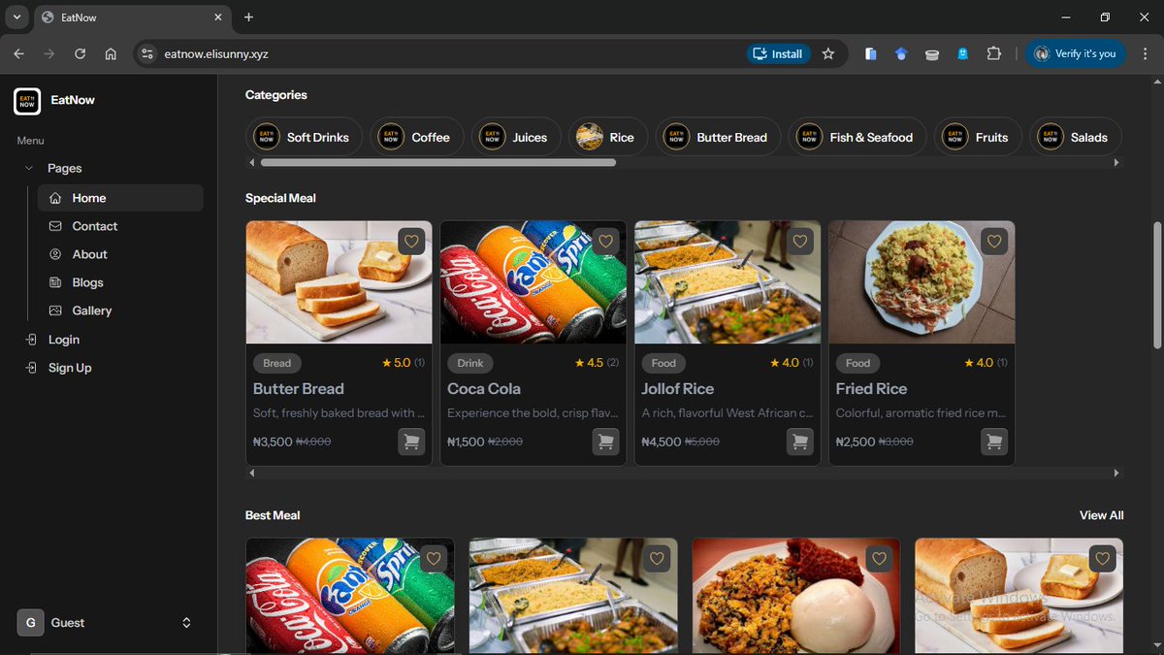Click the 4.5 star rating

pos(590,363)
